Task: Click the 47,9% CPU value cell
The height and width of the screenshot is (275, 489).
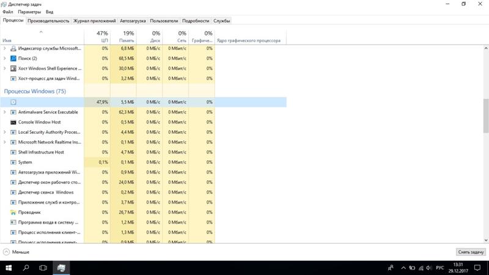Action: [x=97, y=102]
